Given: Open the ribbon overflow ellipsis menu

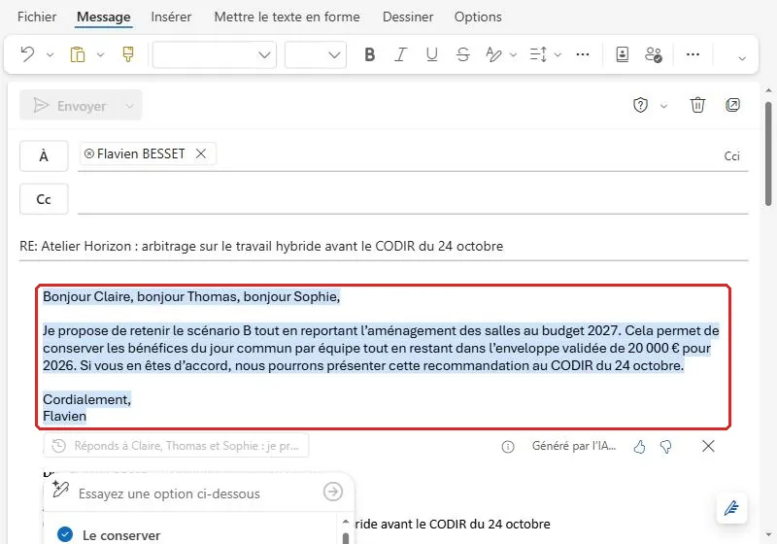Looking at the screenshot, I should [693, 54].
